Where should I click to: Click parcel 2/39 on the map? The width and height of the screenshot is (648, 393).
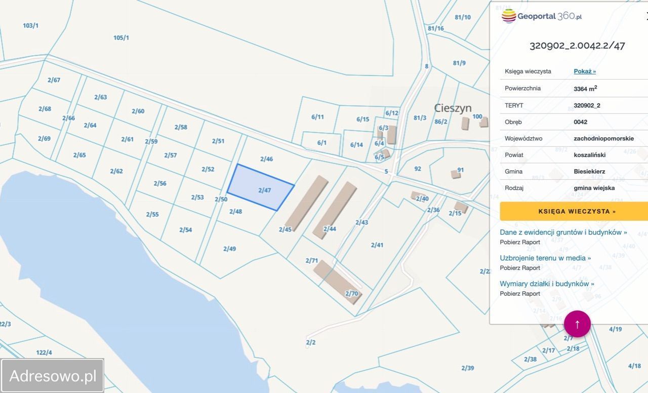coord(467,368)
